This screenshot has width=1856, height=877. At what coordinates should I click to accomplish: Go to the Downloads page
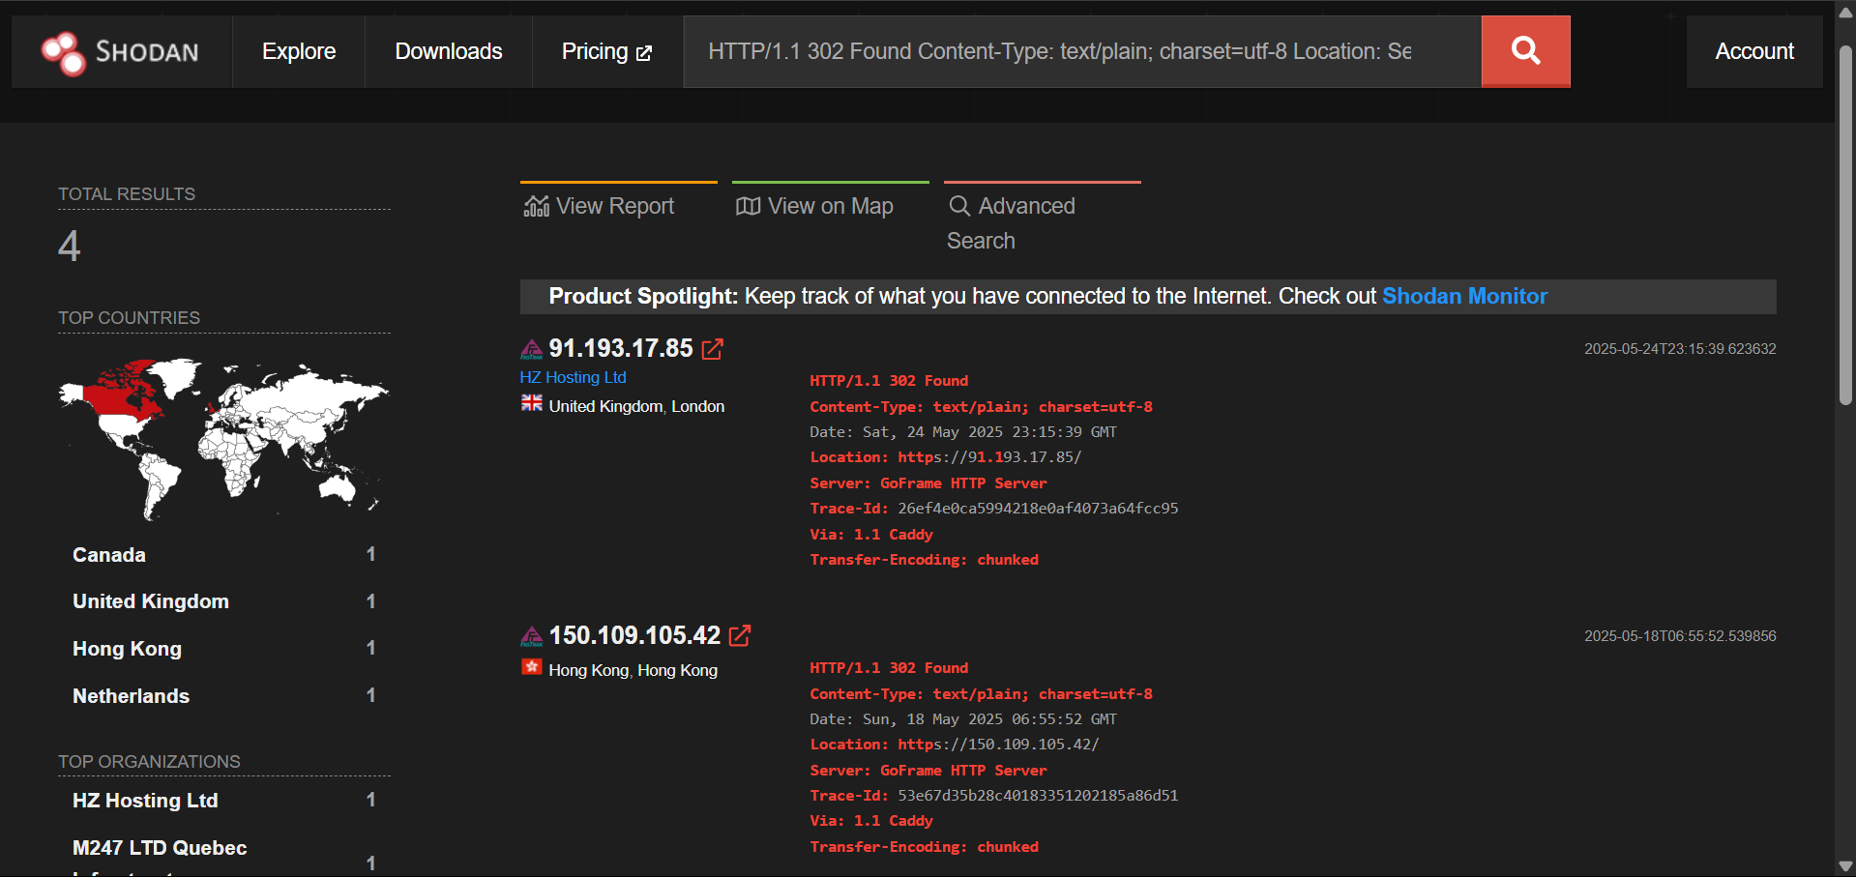click(x=449, y=51)
